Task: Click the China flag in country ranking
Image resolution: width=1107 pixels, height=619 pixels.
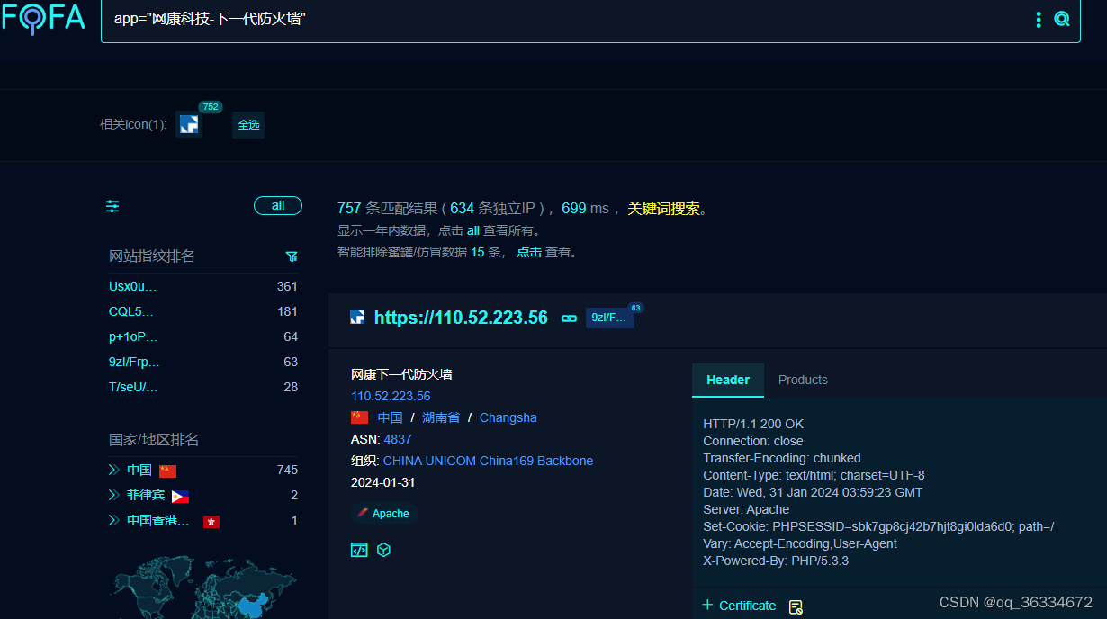Action: (x=167, y=471)
